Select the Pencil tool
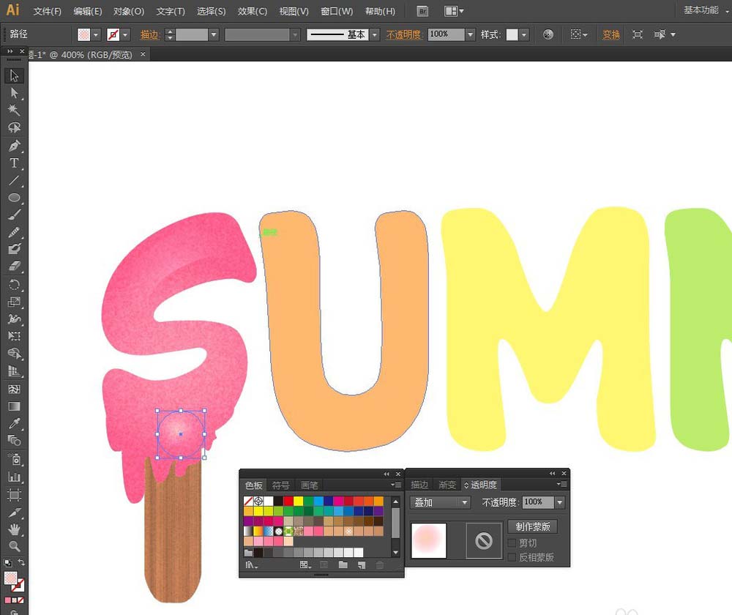The image size is (732, 615). pyautogui.click(x=14, y=232)
